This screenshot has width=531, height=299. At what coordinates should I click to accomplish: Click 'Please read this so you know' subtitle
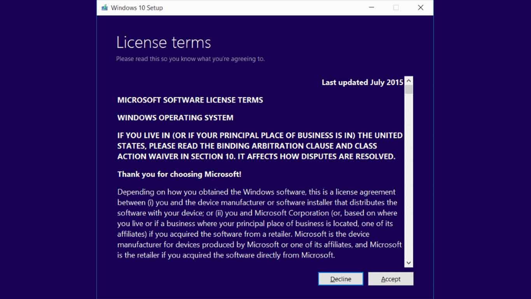(190, 59)
